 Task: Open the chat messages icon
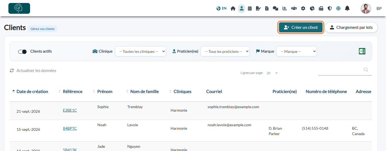[x=275, y=8]
